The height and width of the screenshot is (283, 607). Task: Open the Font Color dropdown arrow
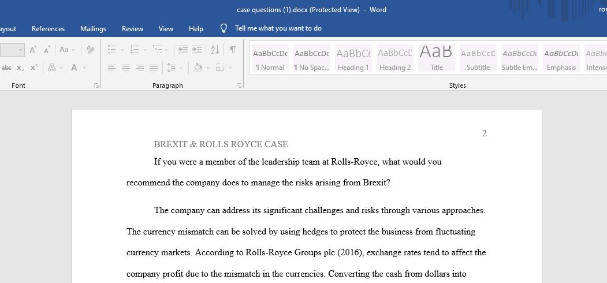coord(84,68)
